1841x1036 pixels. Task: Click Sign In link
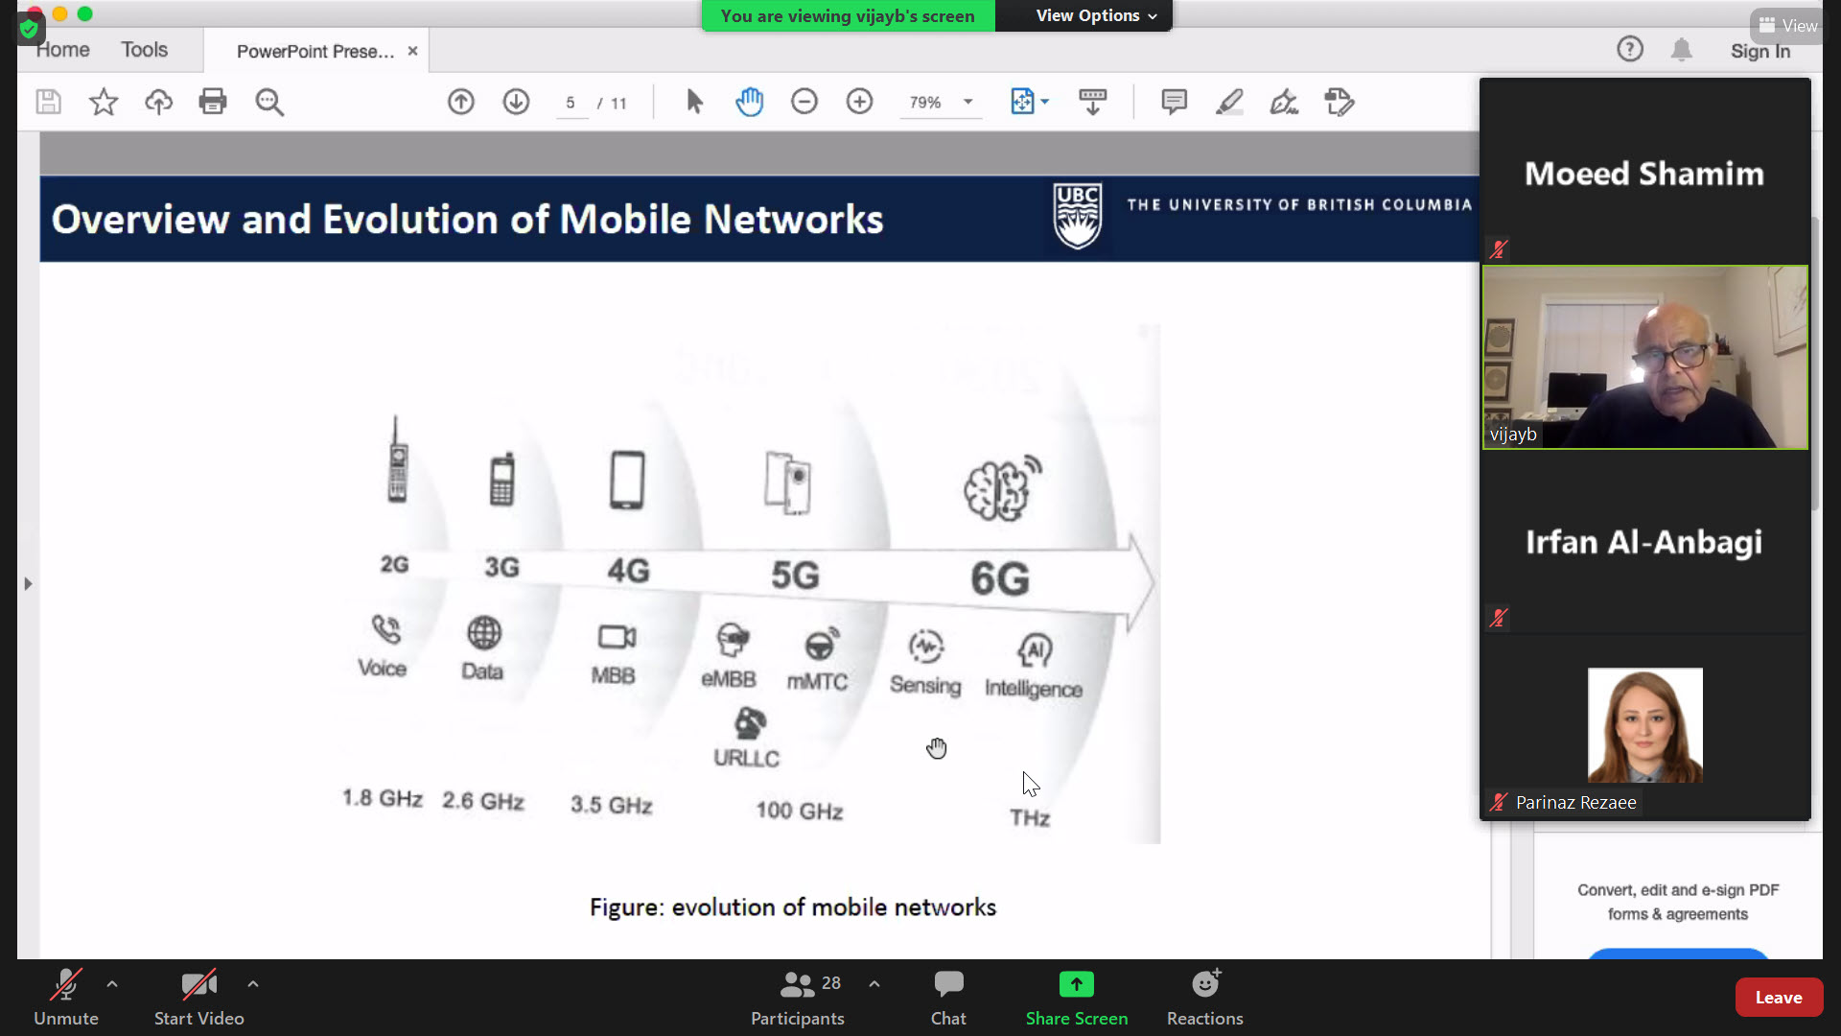(x=1759, y=52)
